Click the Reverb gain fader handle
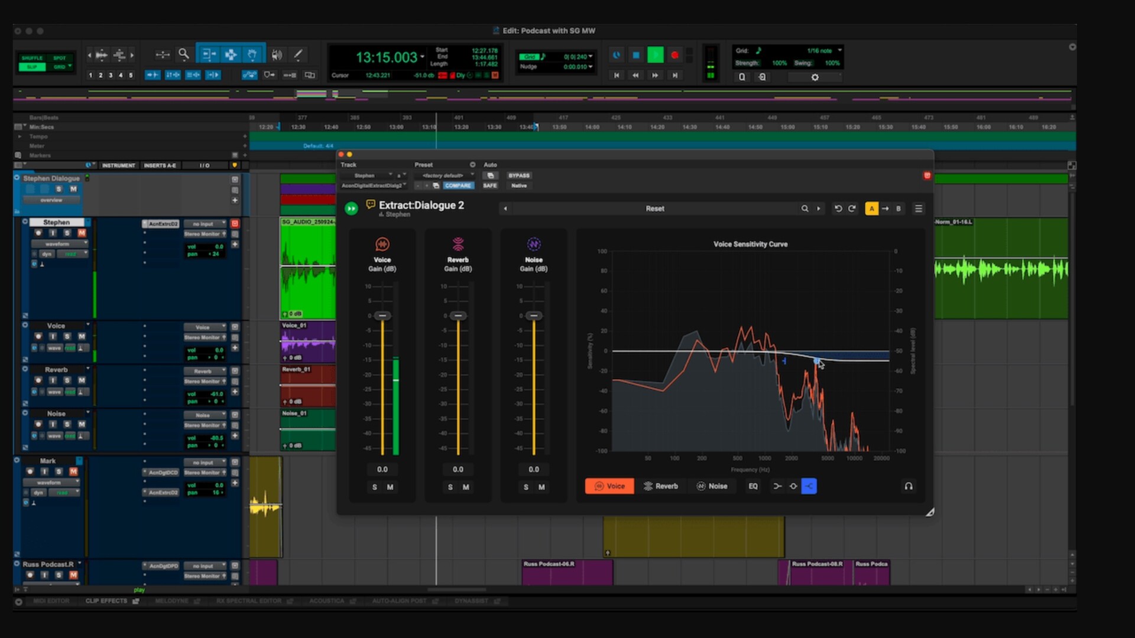This screenshot has width=1135, height=638. click(x=458, y=315)
